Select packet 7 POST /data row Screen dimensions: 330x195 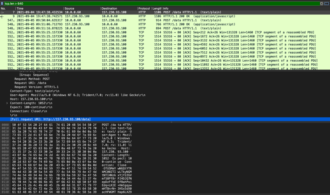click(165, 12)
